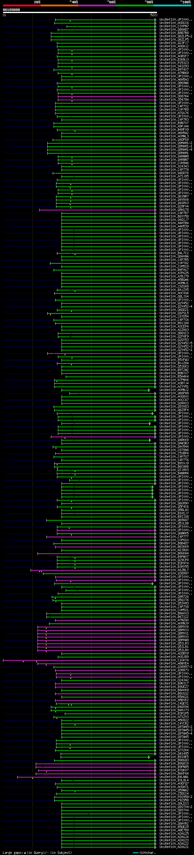
Task: Open hit UniRef100_A7NZQ0
Action: pos(174,620)
